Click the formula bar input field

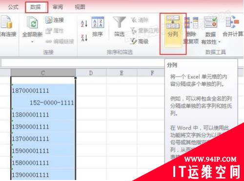pyautogui.click(x=82, y=63)
